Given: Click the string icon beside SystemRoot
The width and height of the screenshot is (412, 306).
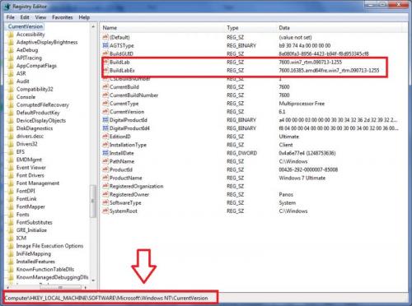Looking at the screenshot, I should click(x=105, y=211).
